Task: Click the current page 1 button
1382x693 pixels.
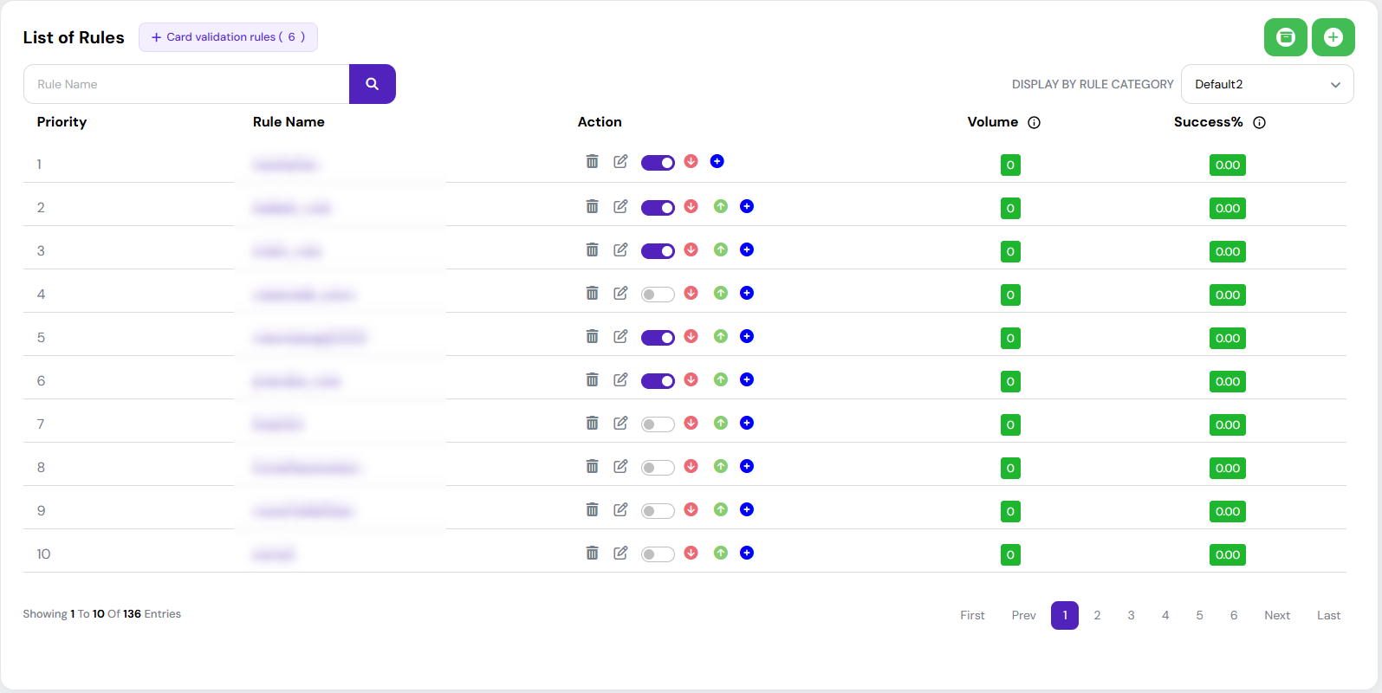Action: [1065, 615]
